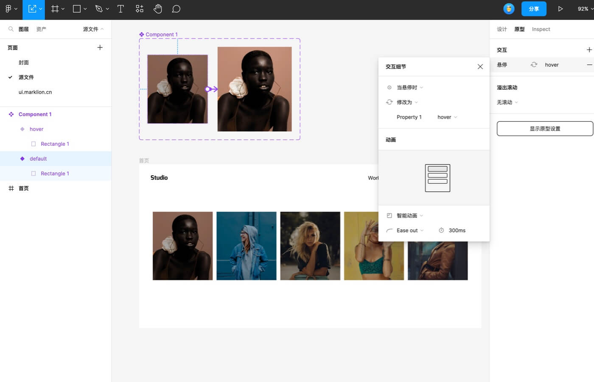Select Rectangle 1 under hover
This screenshot has width=594, height=382.
coord(56,144)
